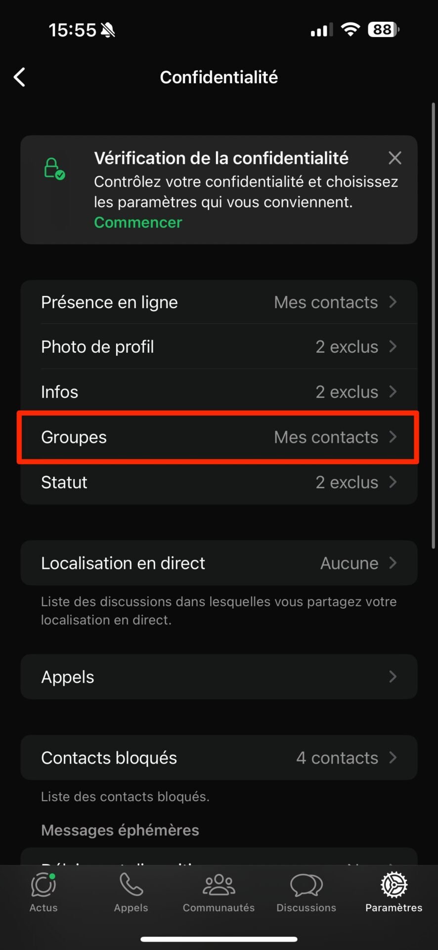438x950 pixels.
Task: Open Contacts bloqués list
Action: [x=219, y=758]
